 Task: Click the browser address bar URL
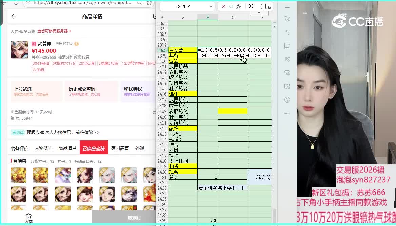click(82, 2)
